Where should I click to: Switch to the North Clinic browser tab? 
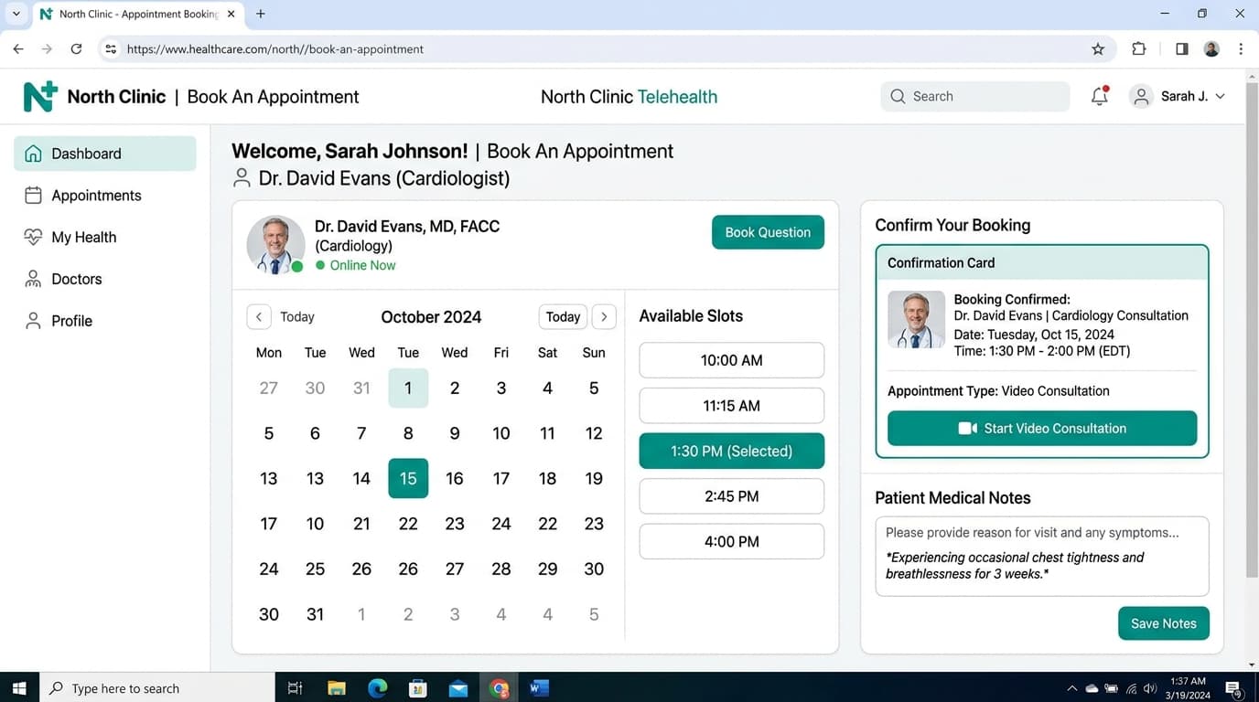pos(137,15)
